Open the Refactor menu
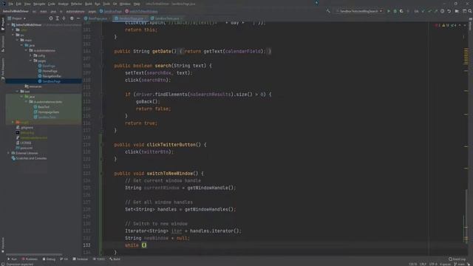 (76, 4)
